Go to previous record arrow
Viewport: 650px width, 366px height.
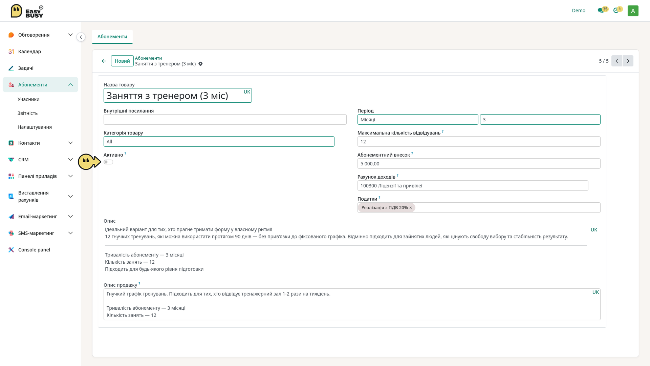pos(617,61)
